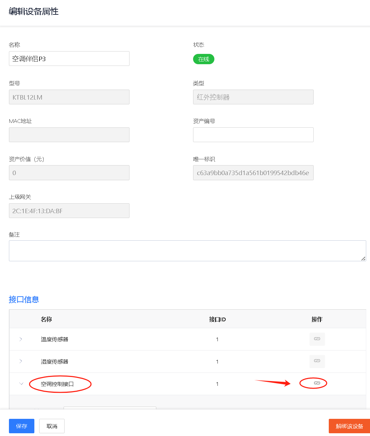Expand the 湿度传感器 row

(x=21, y=361)
